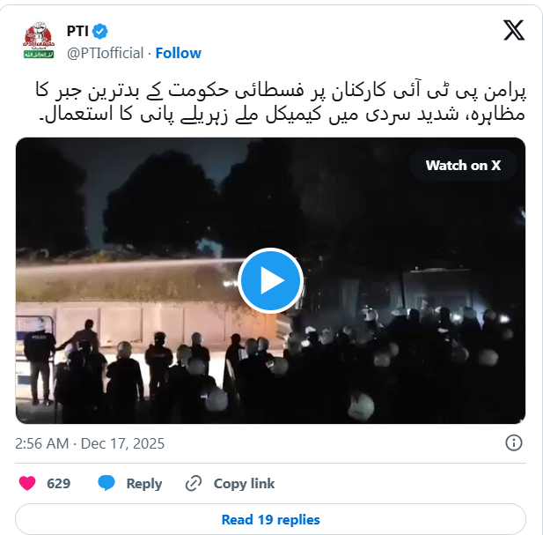Click the blue verified badge

click(100, 32)
